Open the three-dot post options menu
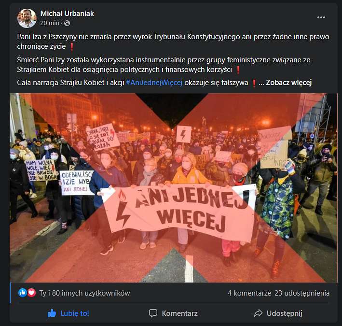342x326 pixels. [321, 17]
